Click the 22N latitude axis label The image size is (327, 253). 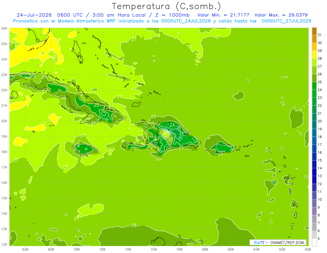4,90
